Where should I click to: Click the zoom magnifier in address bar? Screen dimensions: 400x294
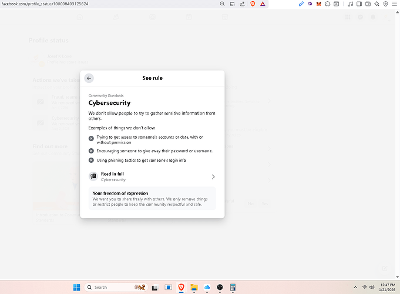click(x=222, y=4)
